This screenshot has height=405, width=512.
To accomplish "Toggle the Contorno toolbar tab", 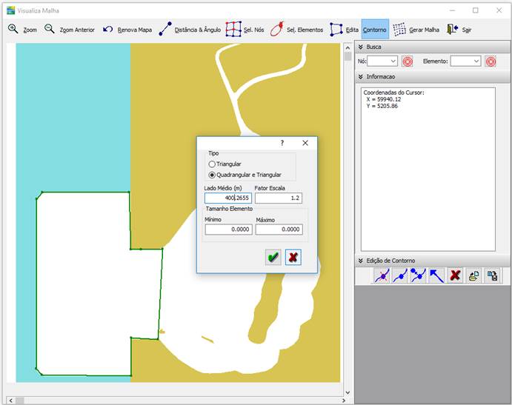I will (375, 30).
